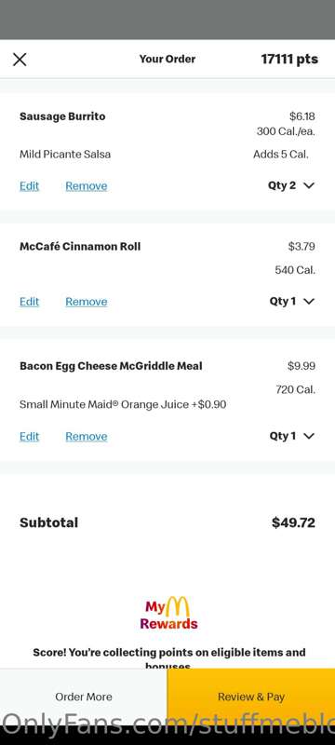This screenshot has height=745, width=335.
Task: Tap the Subtotal $49.72 amount
Action: 293,522
